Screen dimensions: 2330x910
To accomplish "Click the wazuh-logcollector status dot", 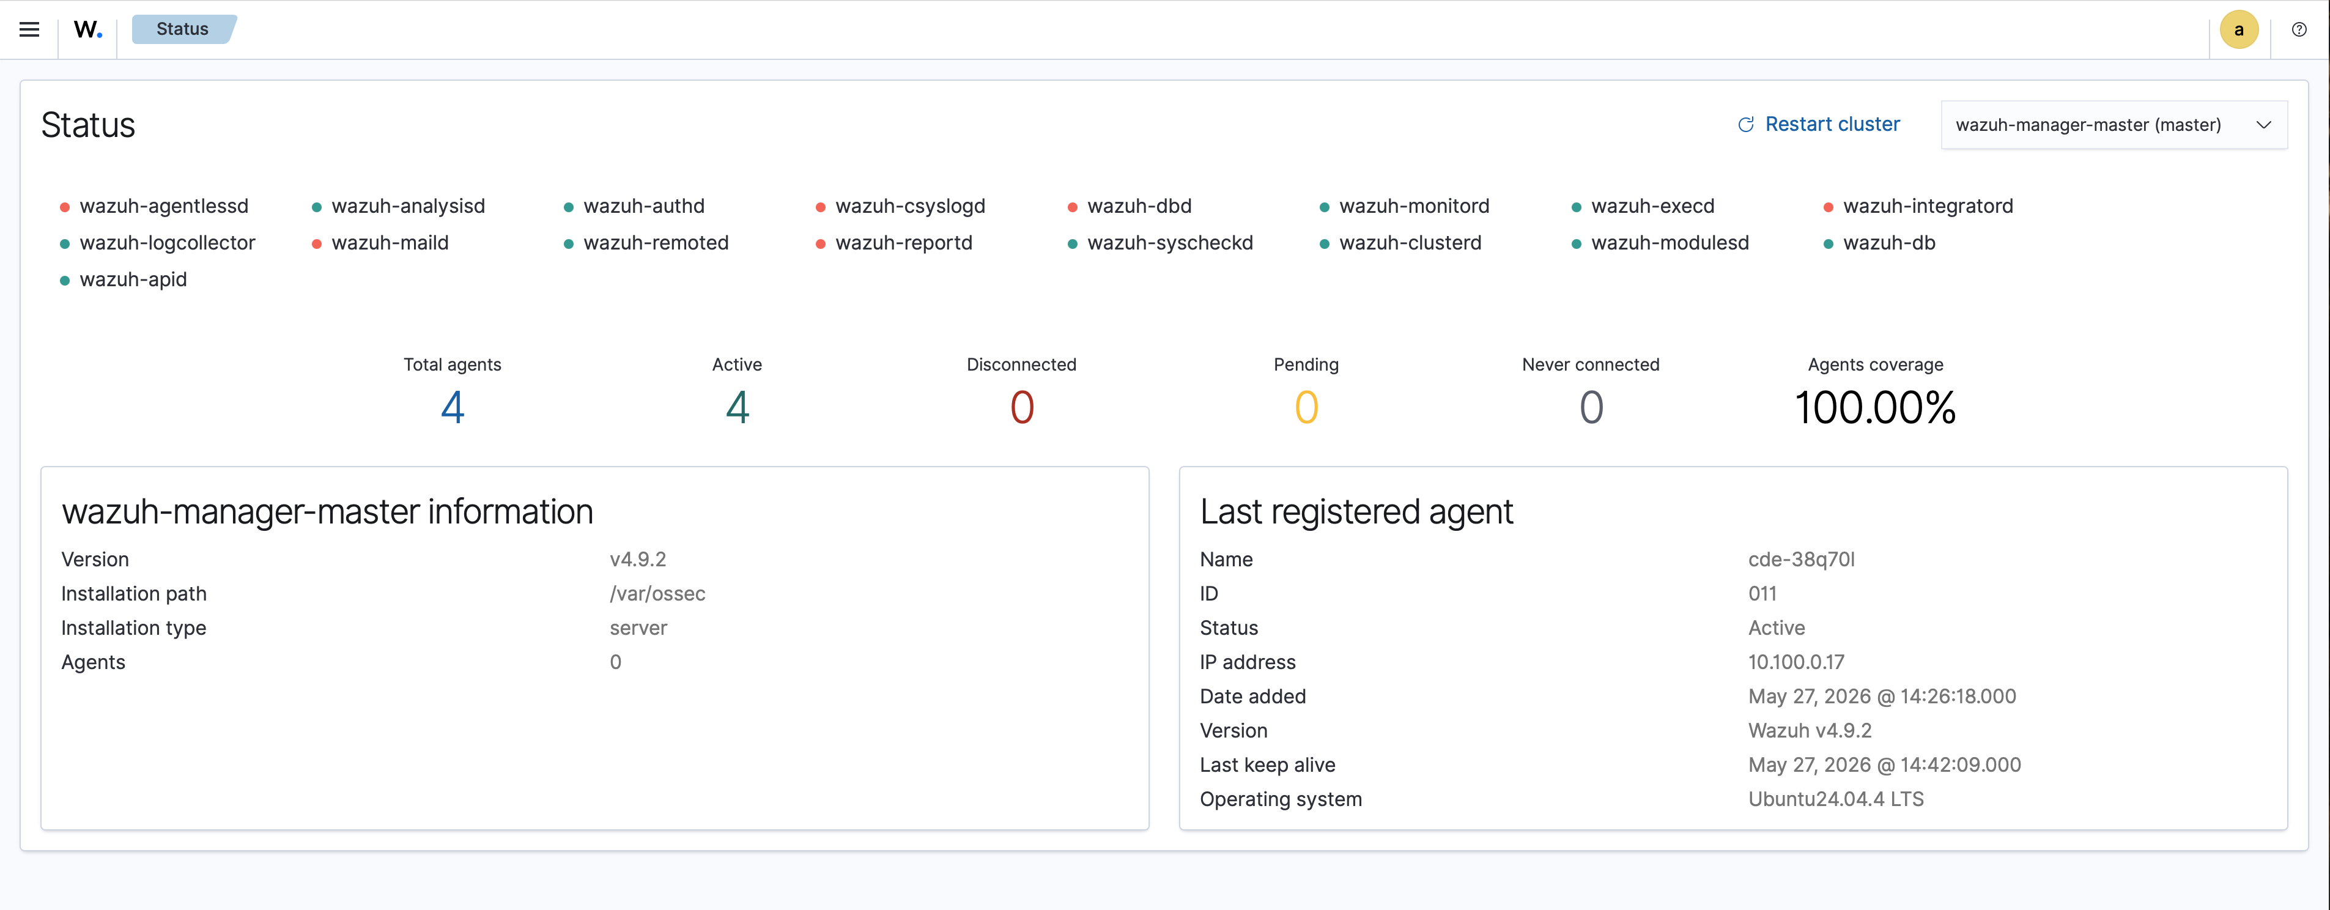I will coord(65,244).
